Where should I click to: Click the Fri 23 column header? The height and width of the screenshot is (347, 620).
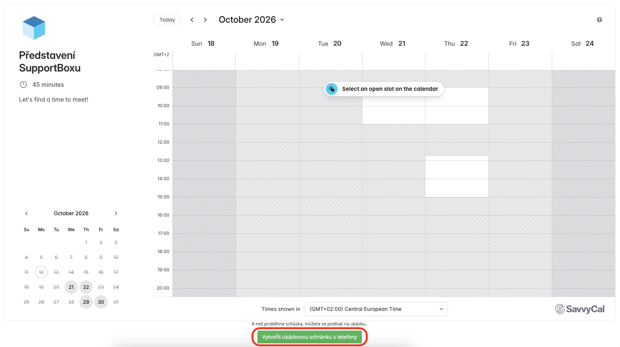(x=519, y=44)
